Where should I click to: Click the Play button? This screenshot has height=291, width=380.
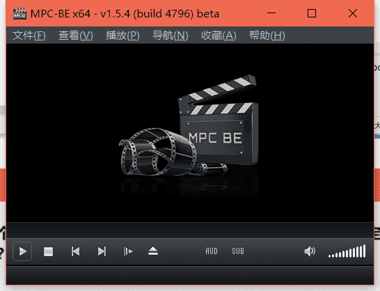22,251
